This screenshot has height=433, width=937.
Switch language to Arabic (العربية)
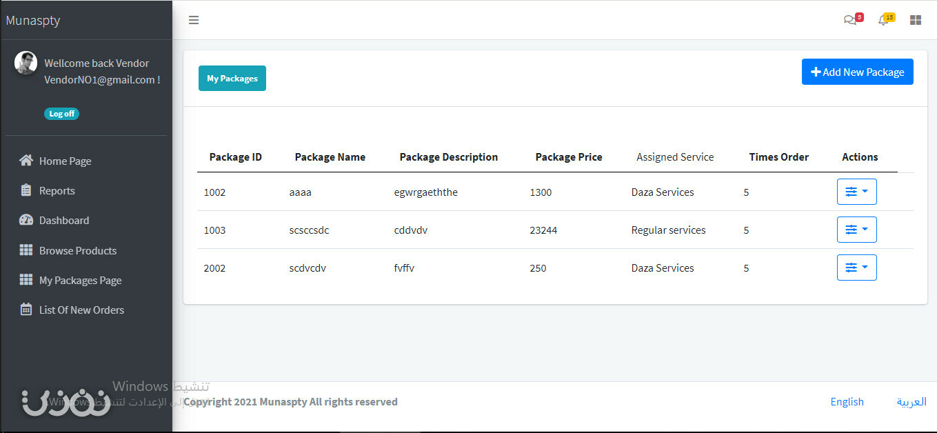pyautogui.click(x=911, y=401)
